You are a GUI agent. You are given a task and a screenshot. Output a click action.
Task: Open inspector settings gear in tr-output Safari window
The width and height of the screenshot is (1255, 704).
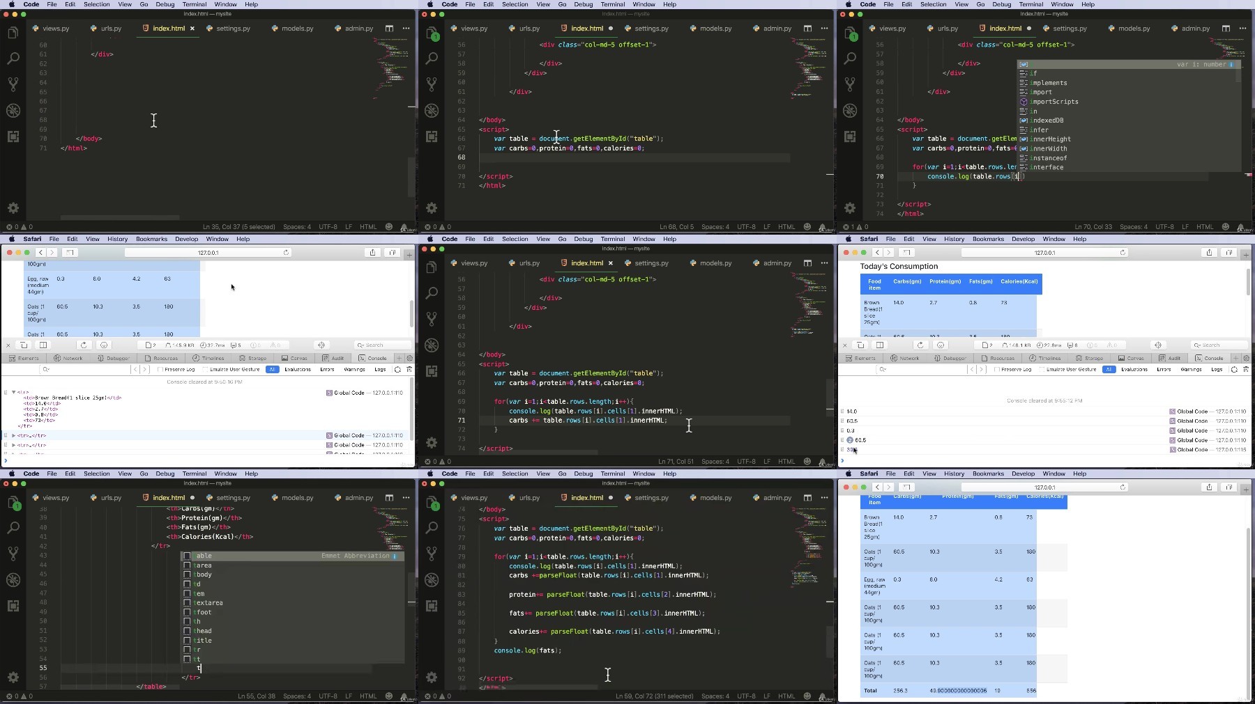click(409, 358)
